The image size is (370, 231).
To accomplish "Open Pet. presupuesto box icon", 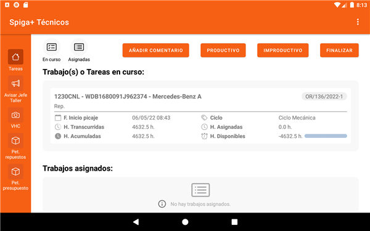I will (x=15, y=172).
